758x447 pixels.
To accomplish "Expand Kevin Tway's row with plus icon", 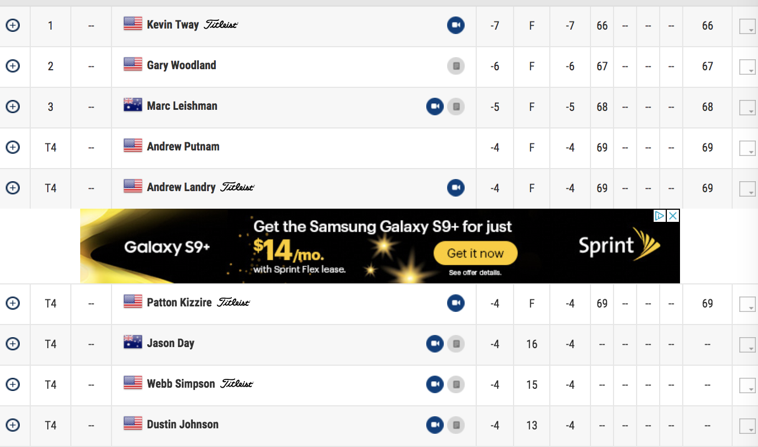I will (x=13, y=25).
